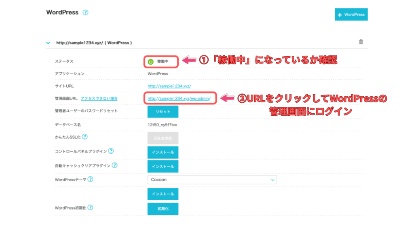Open the help icon next to WordPressテーマ

click(91, 179)
